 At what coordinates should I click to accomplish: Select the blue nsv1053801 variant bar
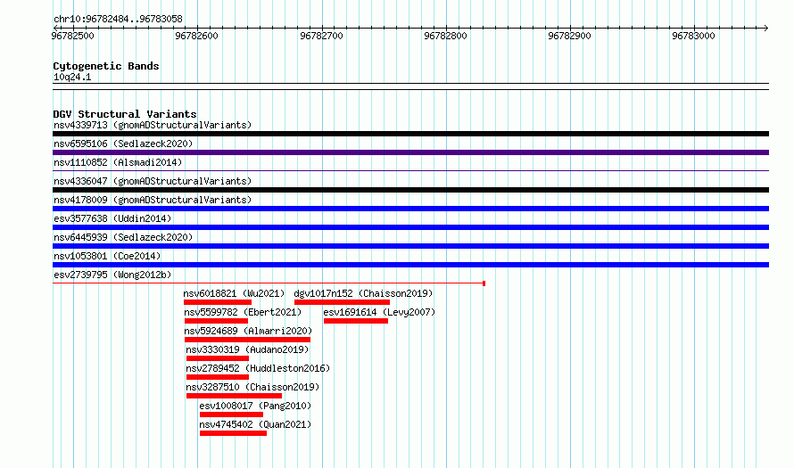410,265
